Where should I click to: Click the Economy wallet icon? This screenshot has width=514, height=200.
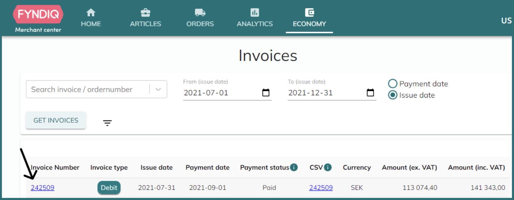pos(309,13)
